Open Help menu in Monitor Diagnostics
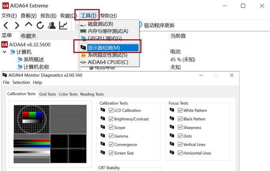 click(x=37, y=83)
